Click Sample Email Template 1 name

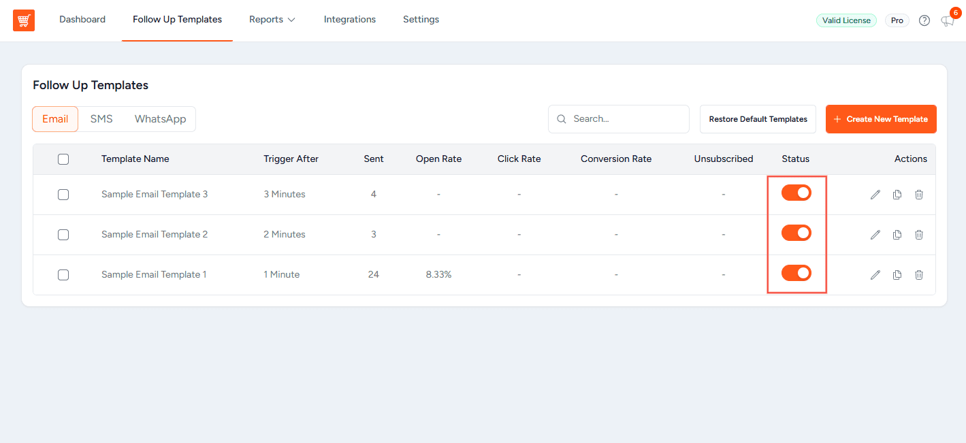pyautogui.click(x=154, y=275)
